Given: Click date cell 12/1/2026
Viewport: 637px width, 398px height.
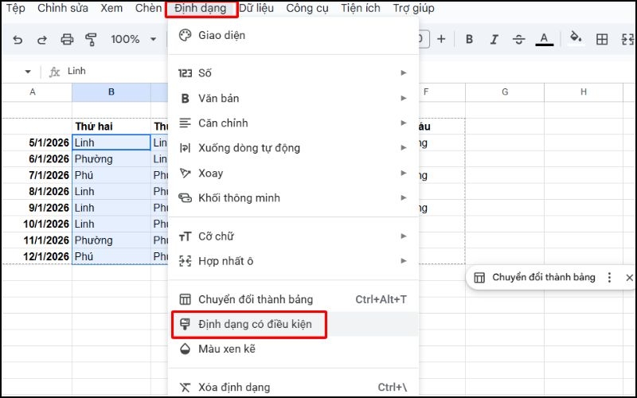Looking at the screenshot, I should pos(37,256).
